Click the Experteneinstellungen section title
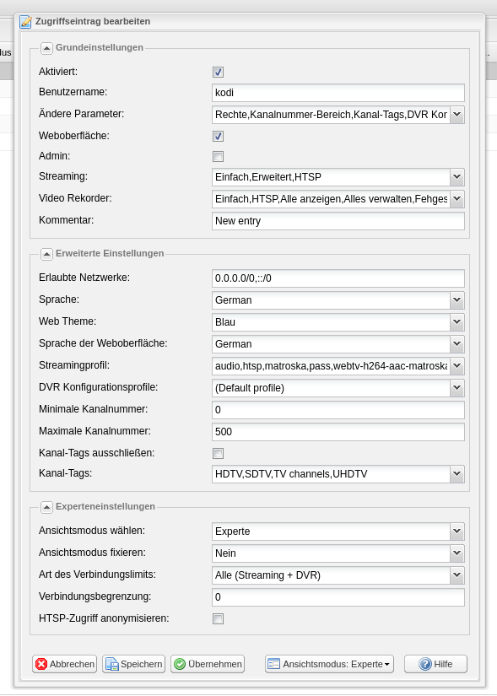The width and height of the screenshot is (497, 696). point(105,506)
